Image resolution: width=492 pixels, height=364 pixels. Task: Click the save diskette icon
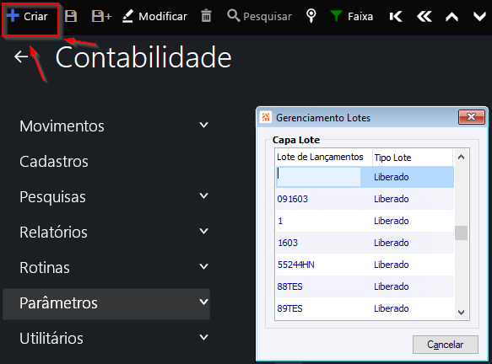(x=71, y=16)
